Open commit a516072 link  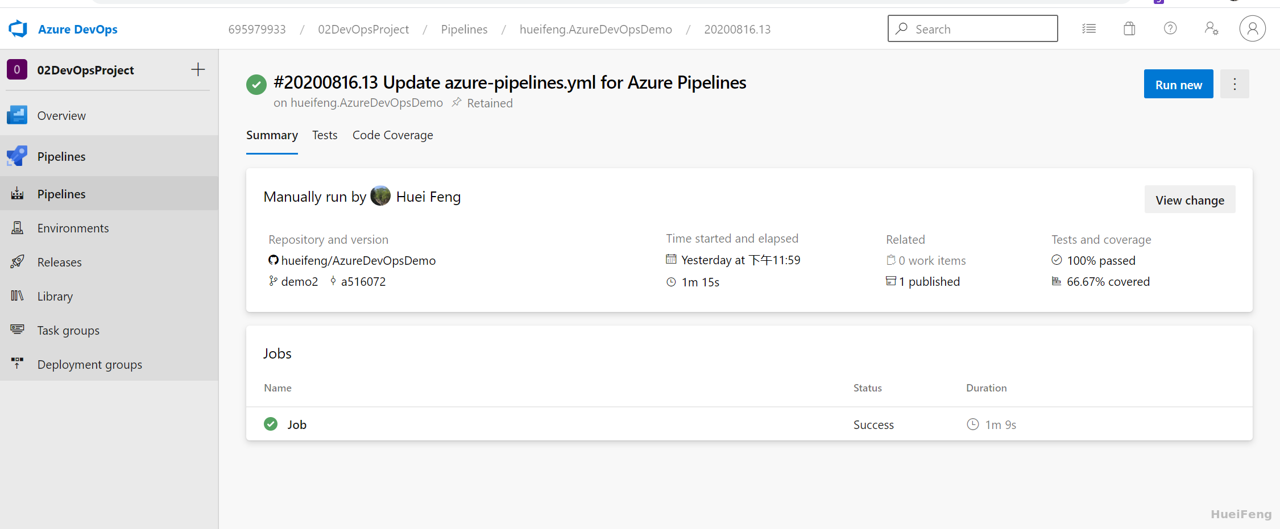click(x=363, y=281)
